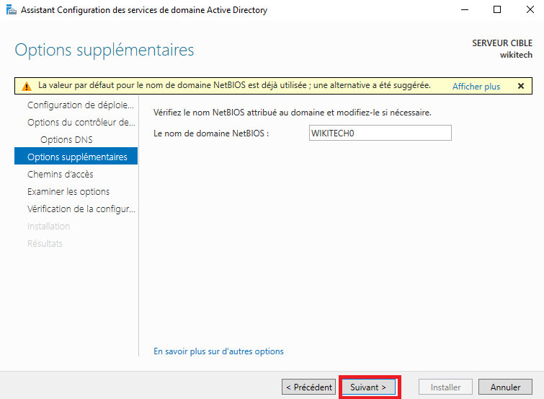
Task: Click the Suivant button
Action: [x=368, y=387]
